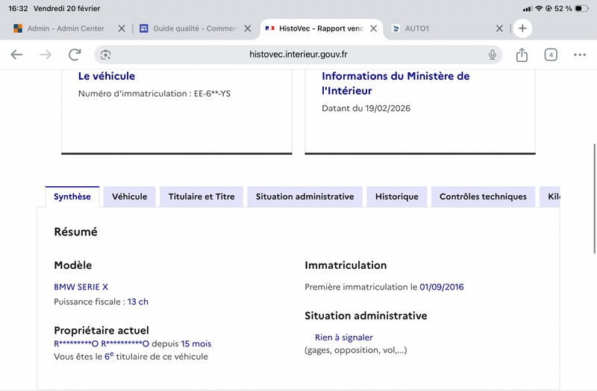
Task: Close the Guide qualité tab
Action: click(248, 28)
